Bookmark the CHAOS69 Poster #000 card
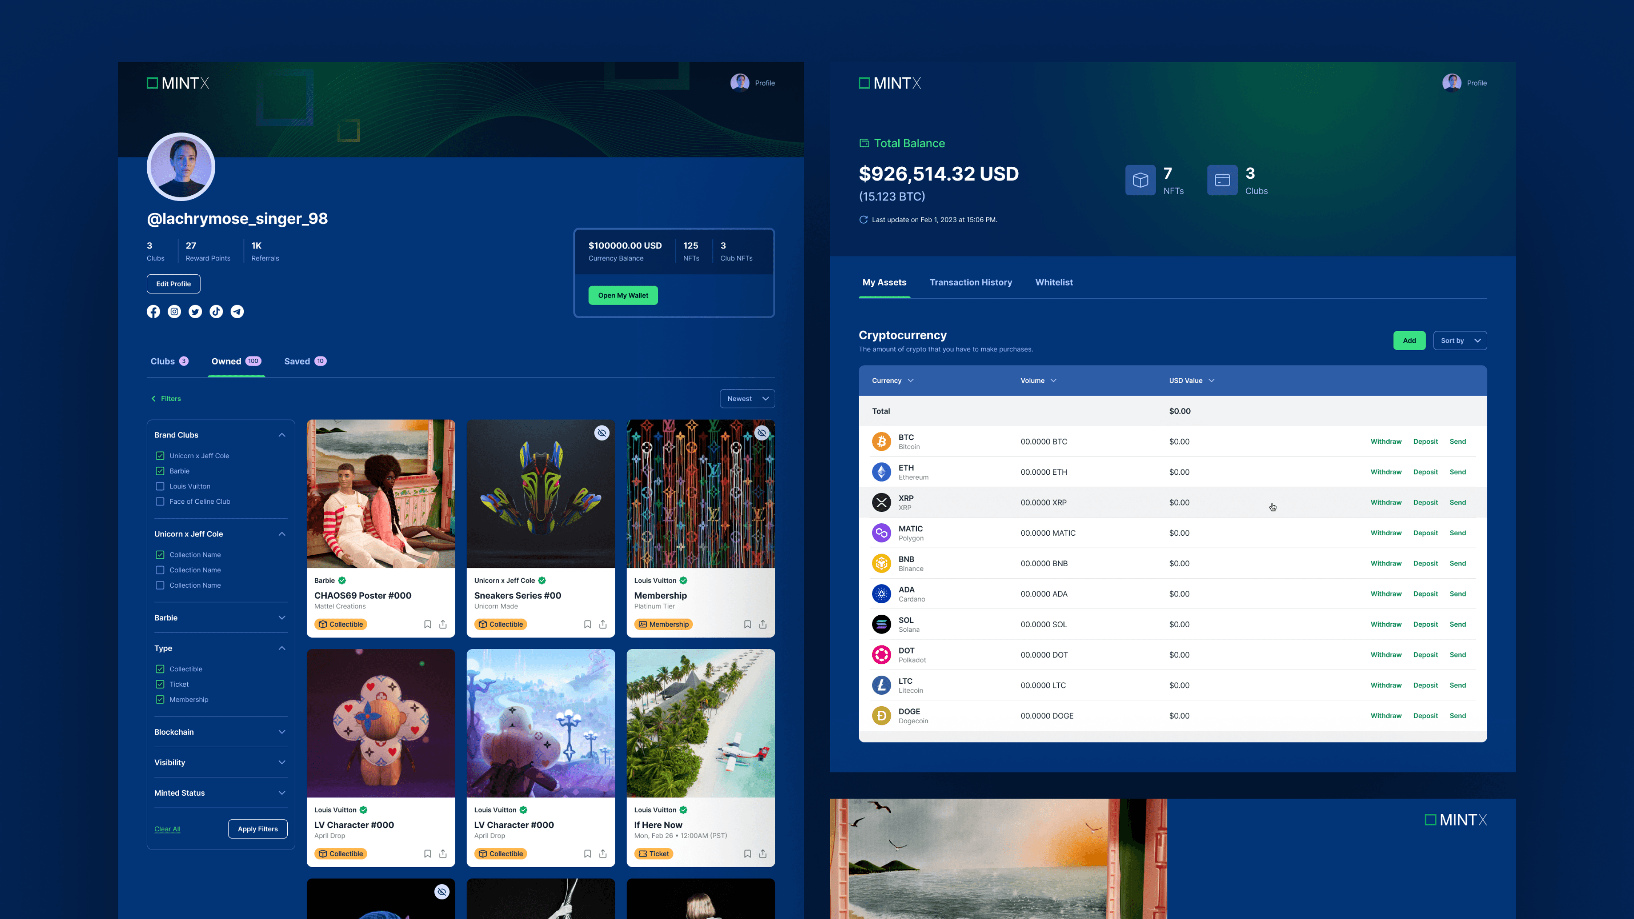 click(428, 624)
